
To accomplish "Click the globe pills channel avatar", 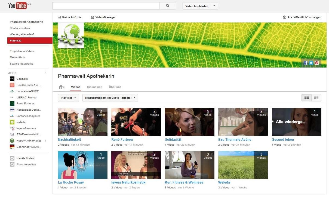I will (71, 35).
